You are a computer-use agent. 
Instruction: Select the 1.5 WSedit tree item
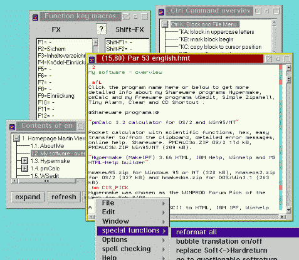pyautogui.click(x=45, y=175)
